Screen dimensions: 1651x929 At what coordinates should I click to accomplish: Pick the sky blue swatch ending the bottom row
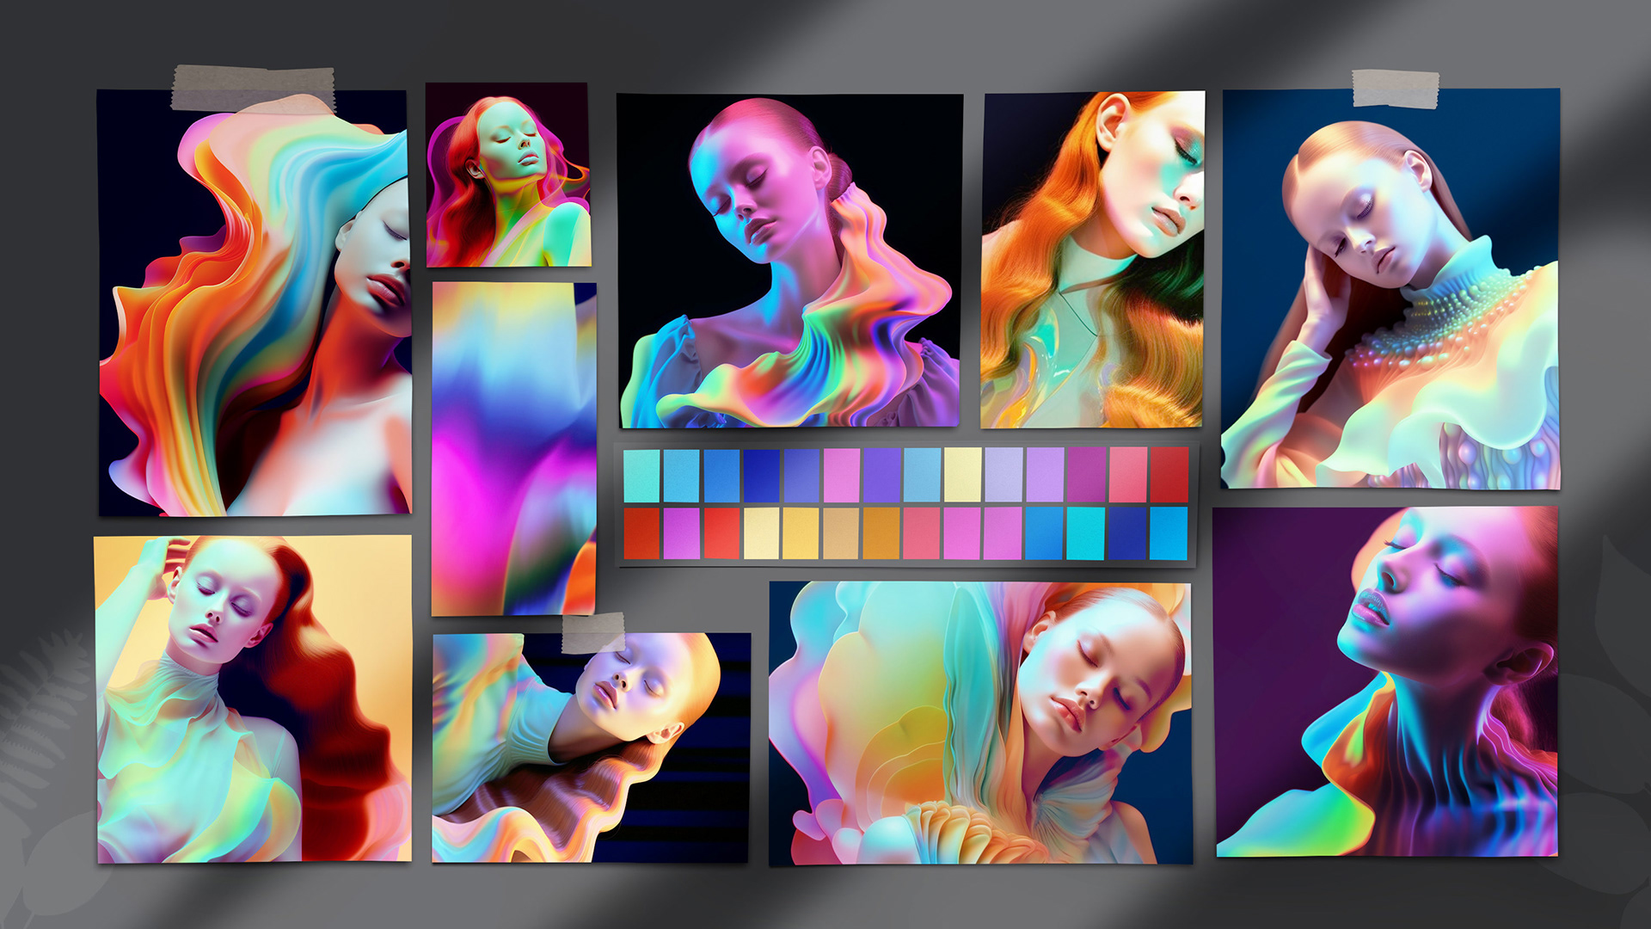(1169, 533)
